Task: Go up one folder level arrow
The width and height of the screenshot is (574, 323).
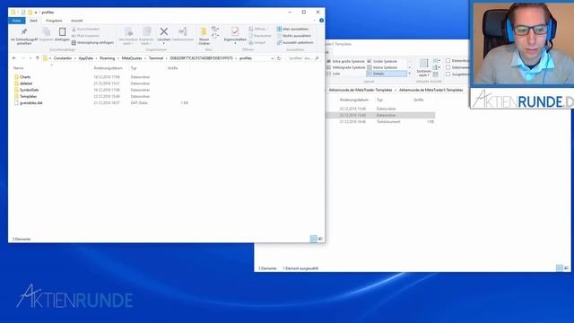Action: click(38, 58)
